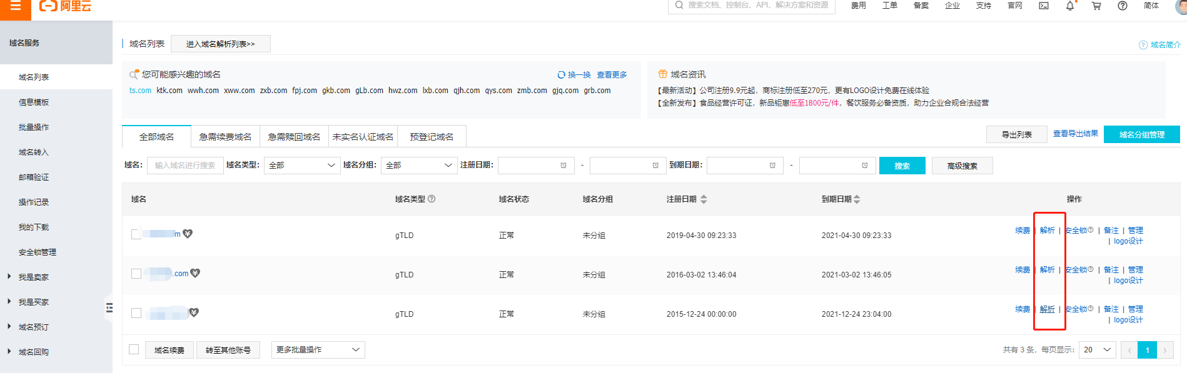Click the domain name search input
1187x373 pixels.
[185, 166]
